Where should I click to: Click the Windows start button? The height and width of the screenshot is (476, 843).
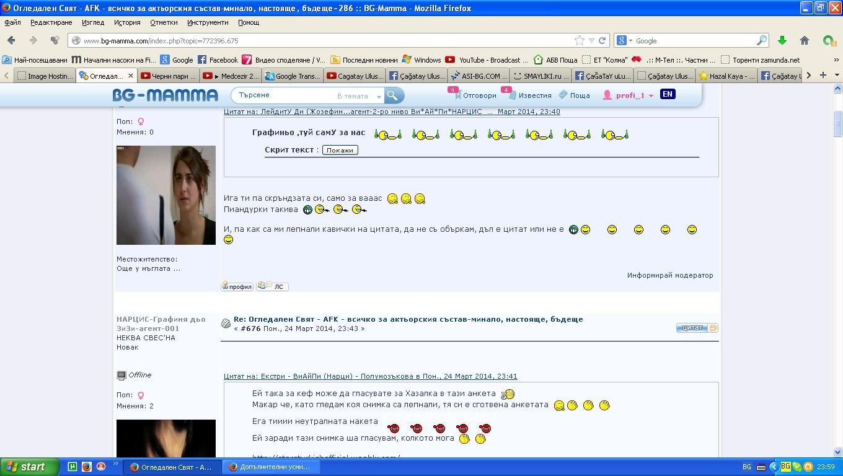29,467
